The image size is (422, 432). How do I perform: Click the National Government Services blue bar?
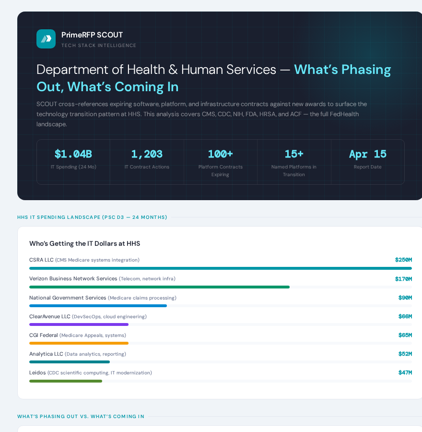98,306
